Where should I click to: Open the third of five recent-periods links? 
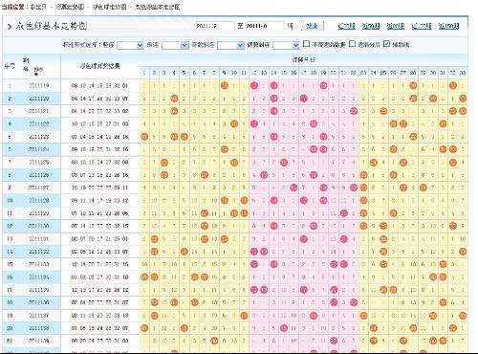coord(396,26)
